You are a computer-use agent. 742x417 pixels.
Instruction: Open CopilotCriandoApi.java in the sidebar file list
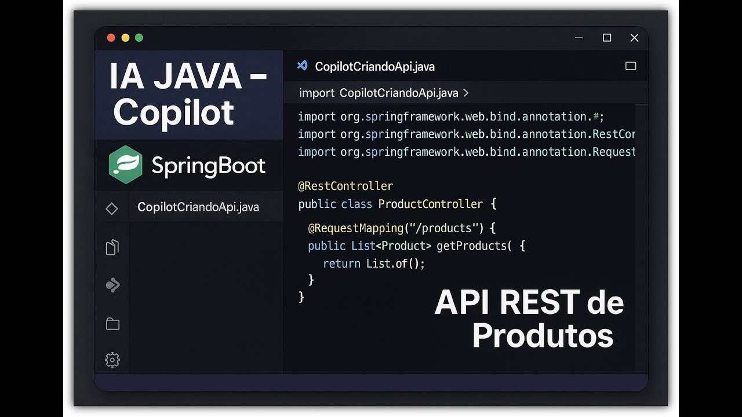tap(198, 207)
